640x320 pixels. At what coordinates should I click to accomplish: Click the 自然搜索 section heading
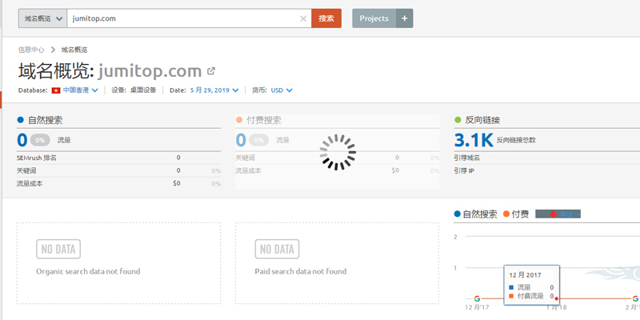[45, 120]
